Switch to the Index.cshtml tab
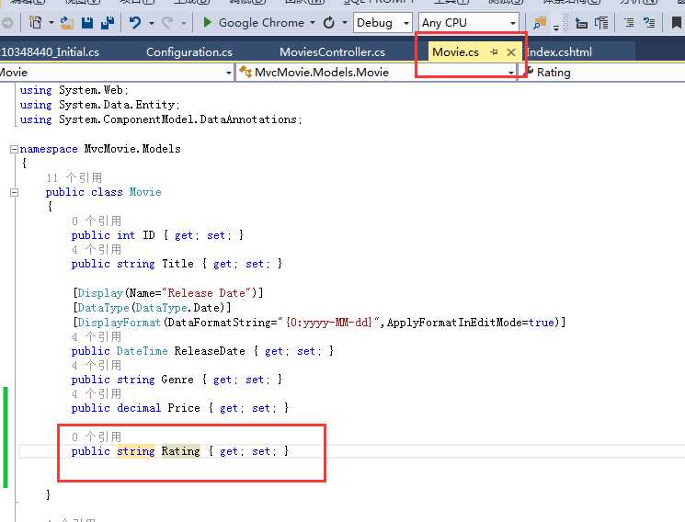Viewport: 685px width, 522px height. tap(559, 52)
